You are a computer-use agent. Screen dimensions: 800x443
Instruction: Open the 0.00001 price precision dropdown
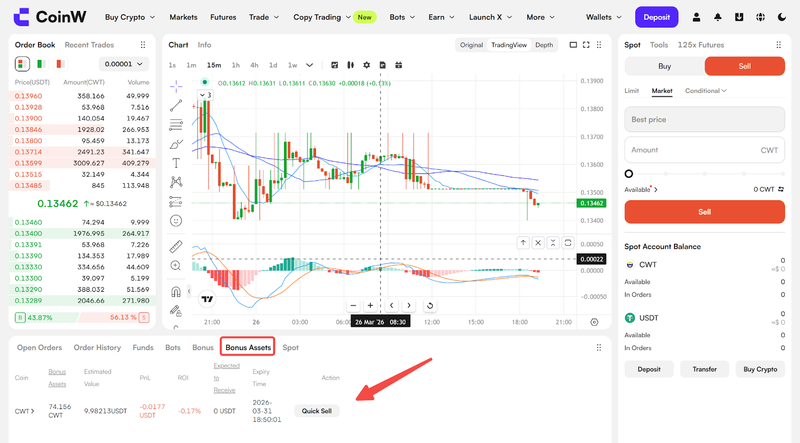(123, 64)
